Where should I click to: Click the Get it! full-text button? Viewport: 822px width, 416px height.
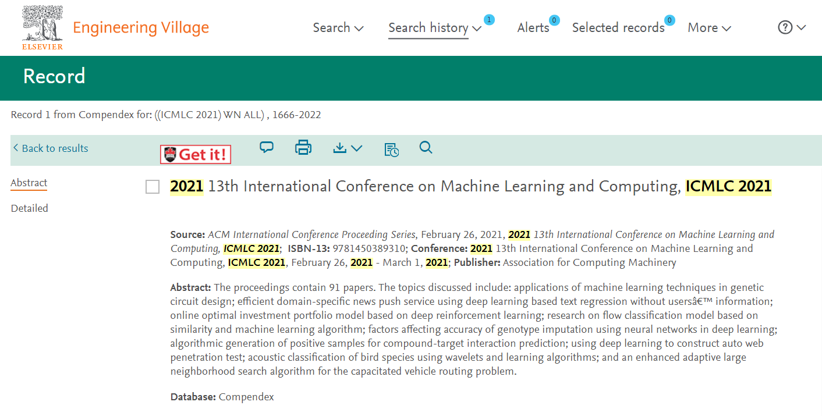[196, 154]
